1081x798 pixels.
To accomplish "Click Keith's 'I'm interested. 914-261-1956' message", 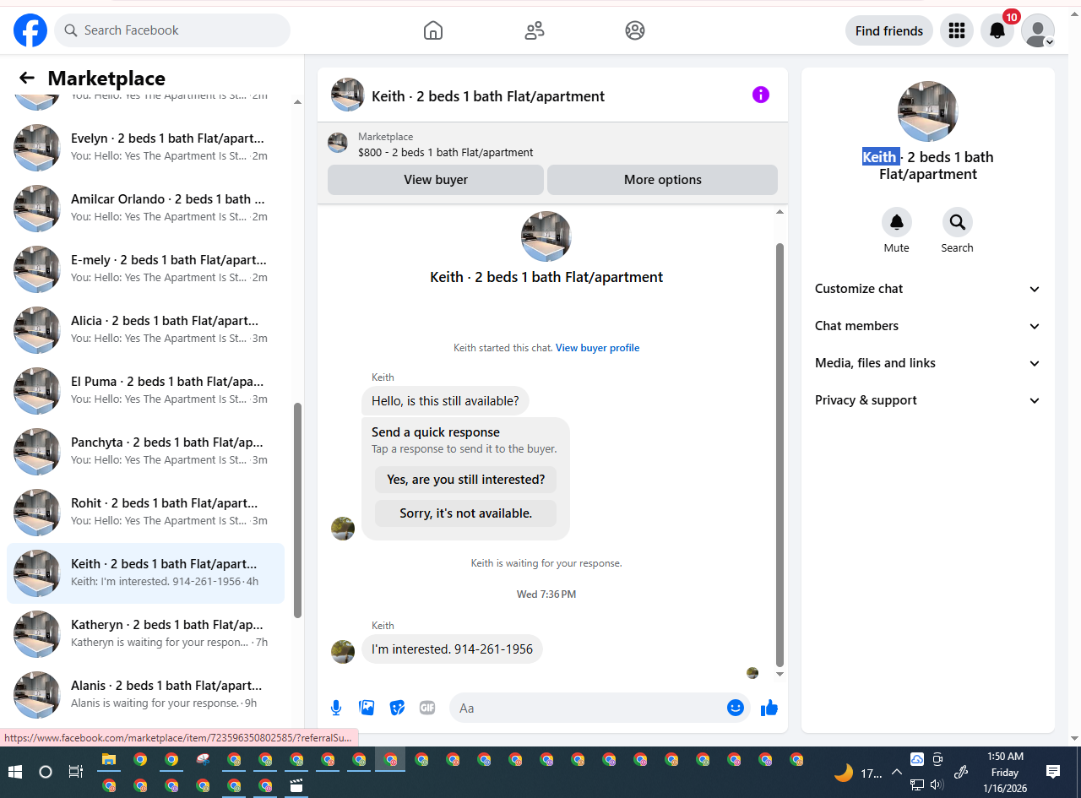I will click(x=452, y=649).
